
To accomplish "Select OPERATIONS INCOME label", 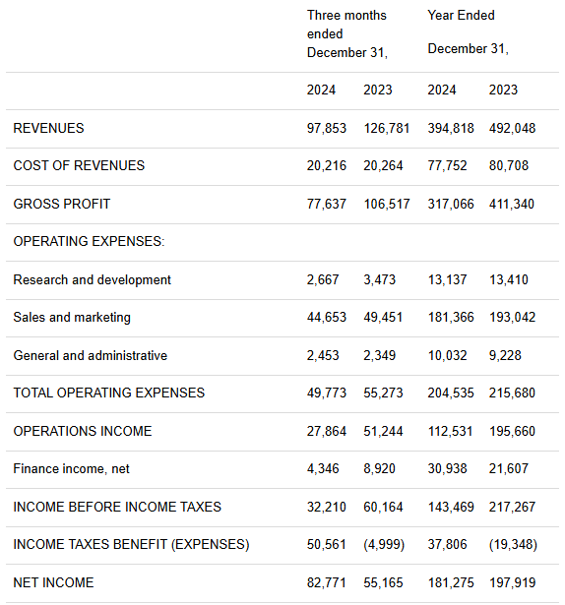I will pyautogui.click(x=83, y=431).
